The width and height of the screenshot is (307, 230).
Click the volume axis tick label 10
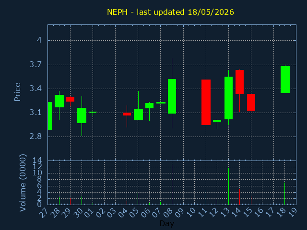tap(37, 173)
